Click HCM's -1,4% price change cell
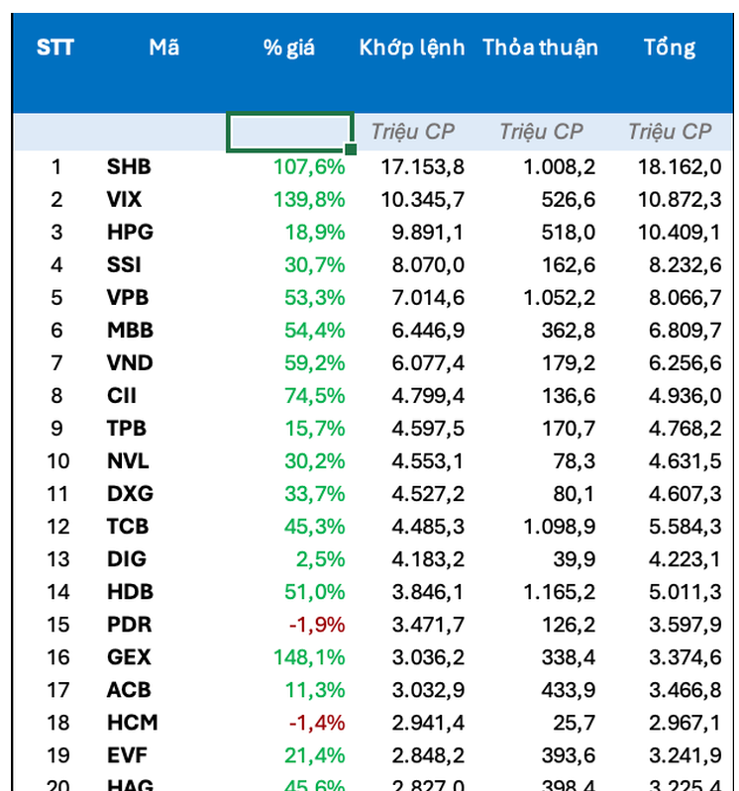The width and height of the screenshot is (739, 791). (316, 723)
